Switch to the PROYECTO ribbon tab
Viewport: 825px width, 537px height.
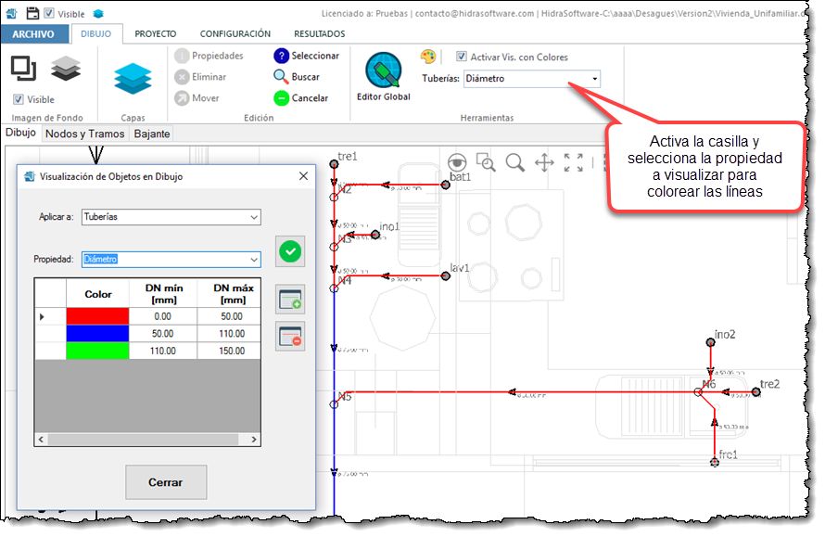click(156, 33)
